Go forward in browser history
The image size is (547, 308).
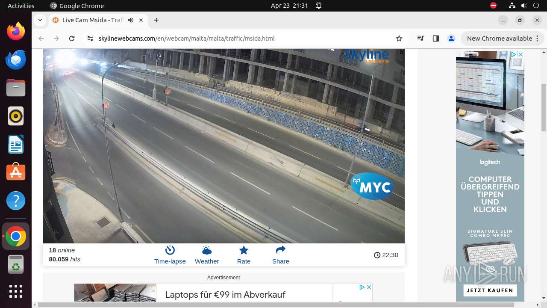click(56, 38)
